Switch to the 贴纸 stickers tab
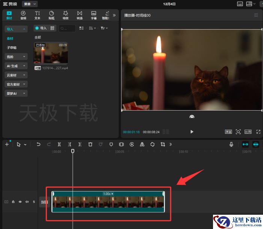 point(51,15)
